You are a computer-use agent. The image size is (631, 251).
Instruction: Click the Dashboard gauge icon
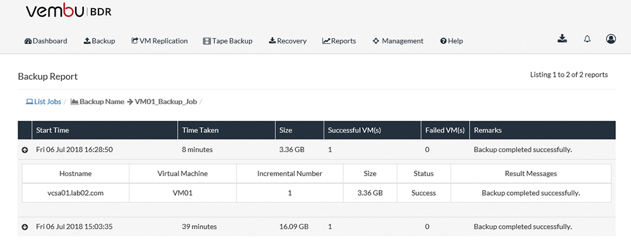click(x=28, y=41)
